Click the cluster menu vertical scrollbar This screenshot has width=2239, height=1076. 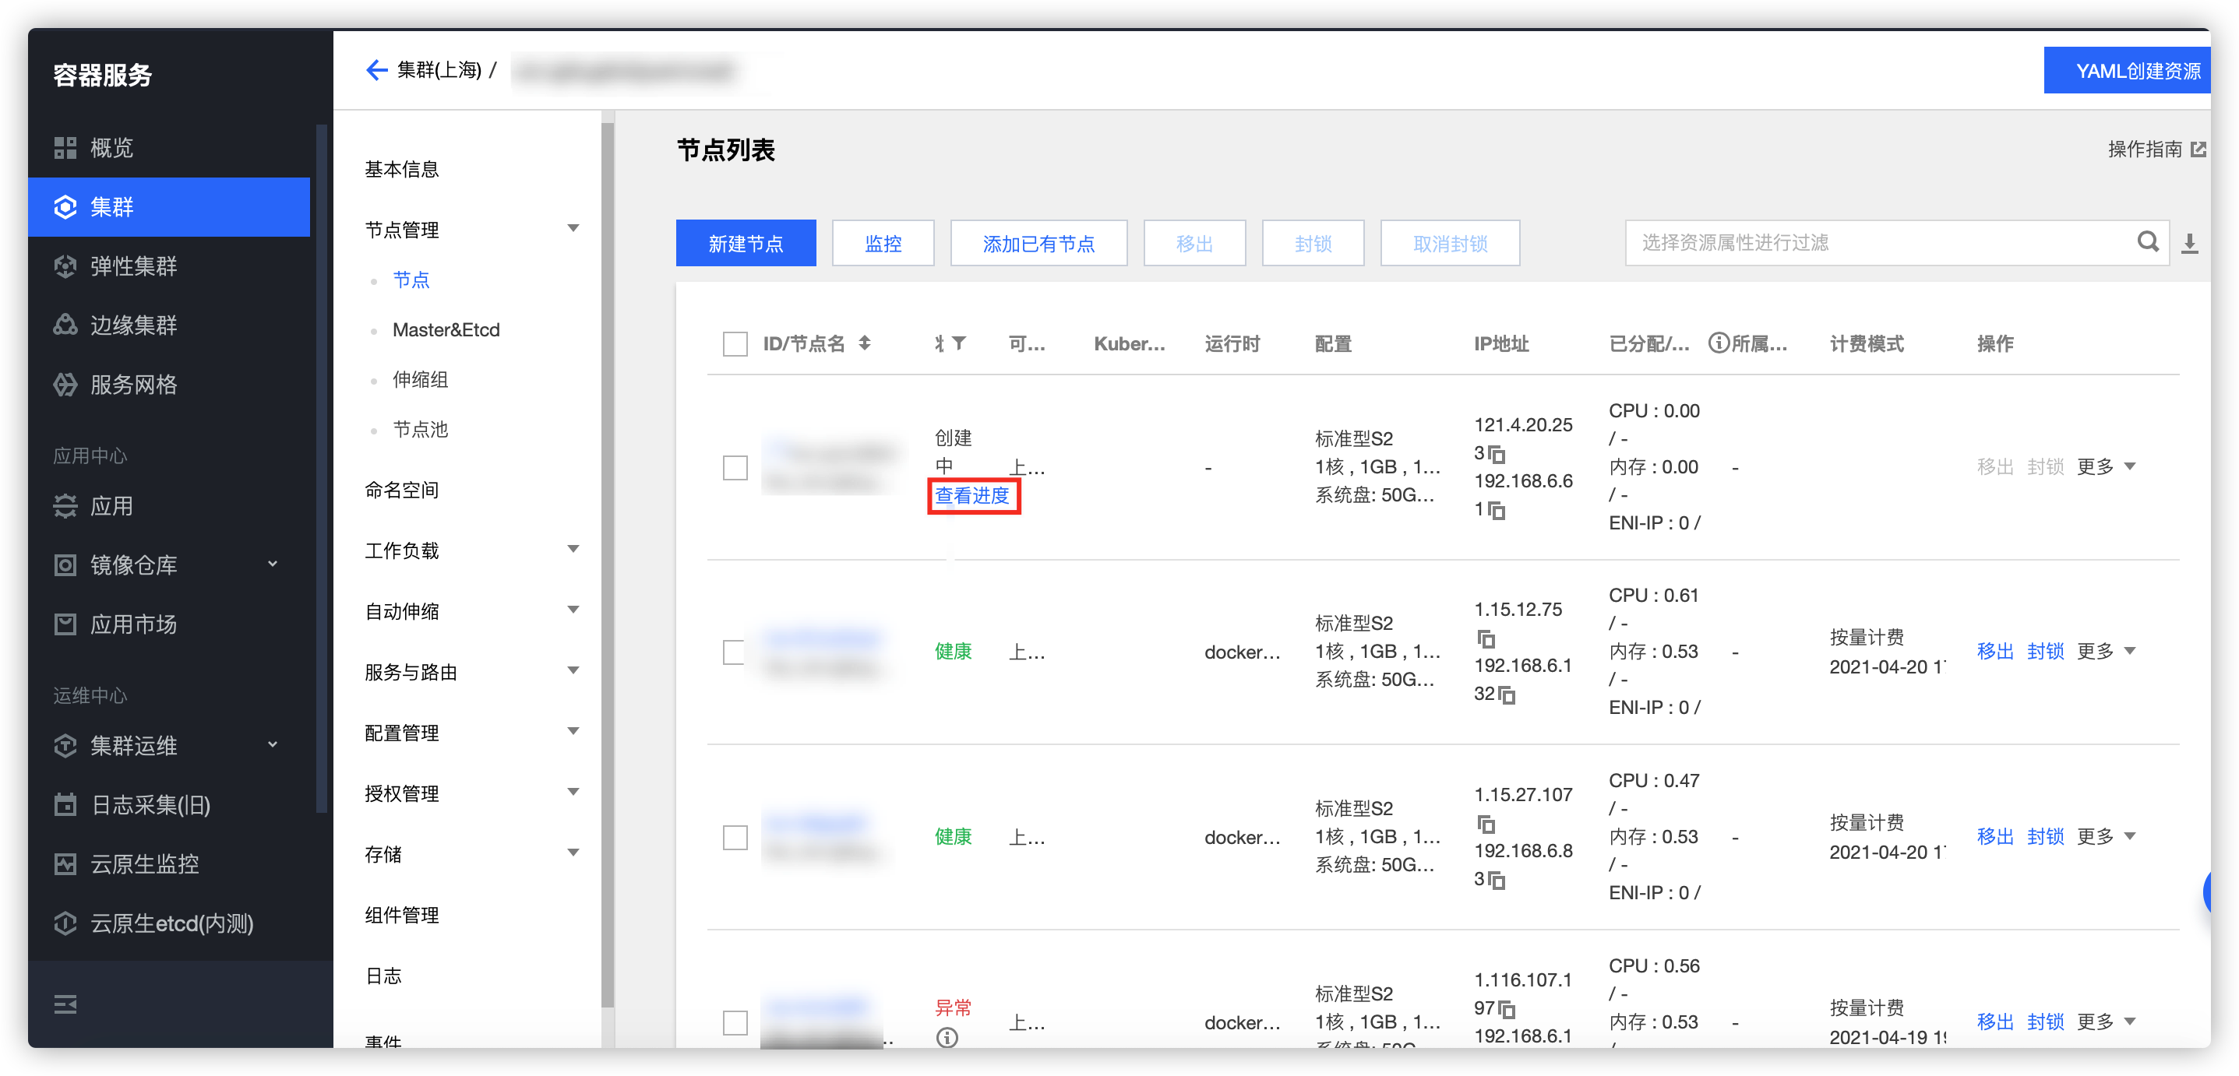pyautogui.click(x=608, y=564)
